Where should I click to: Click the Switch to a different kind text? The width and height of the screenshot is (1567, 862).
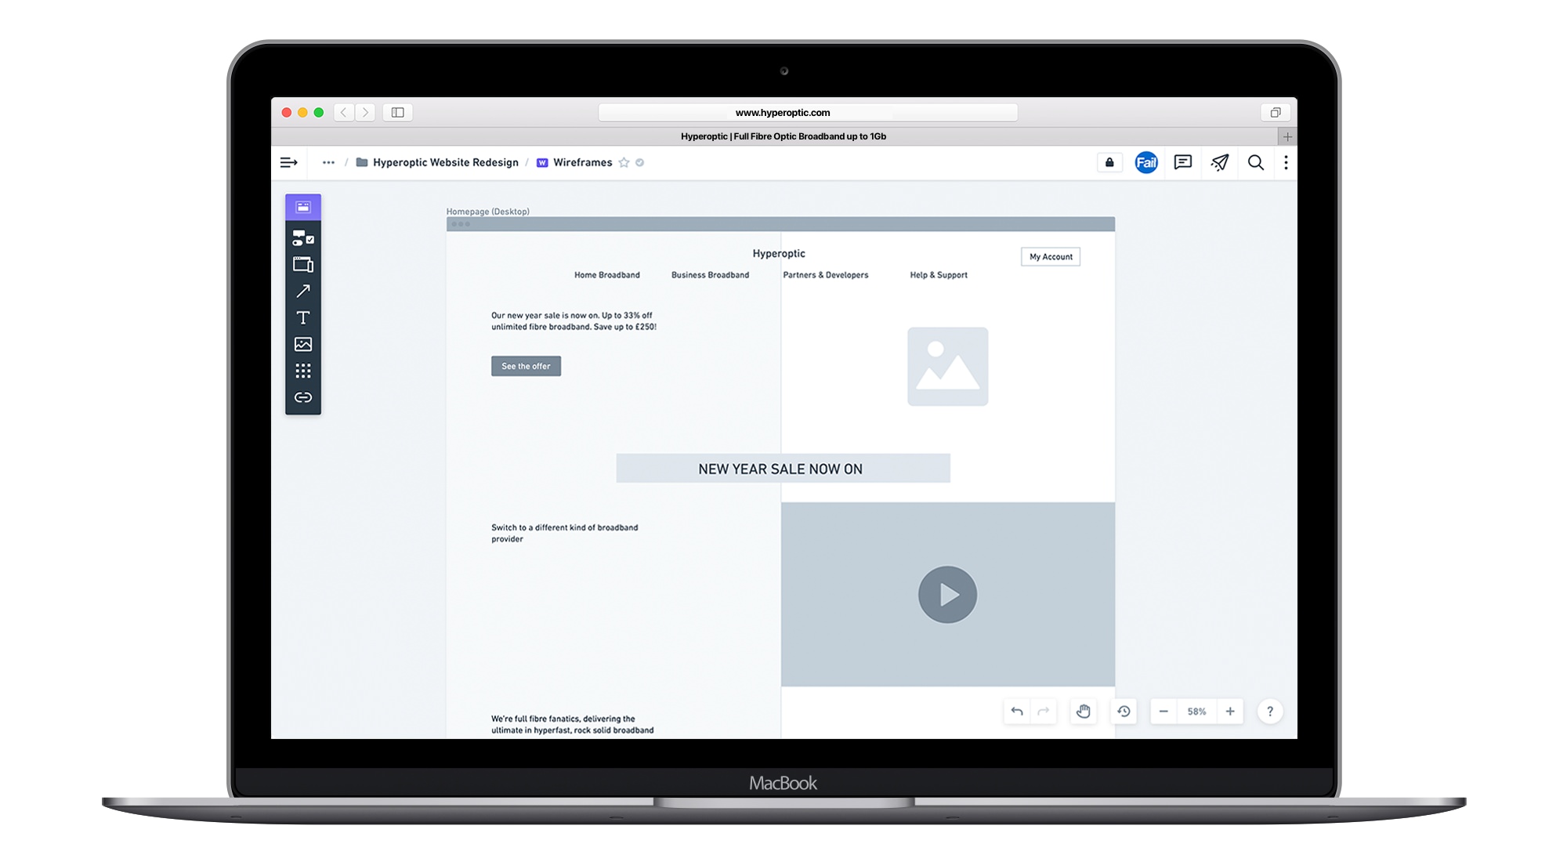565,533
